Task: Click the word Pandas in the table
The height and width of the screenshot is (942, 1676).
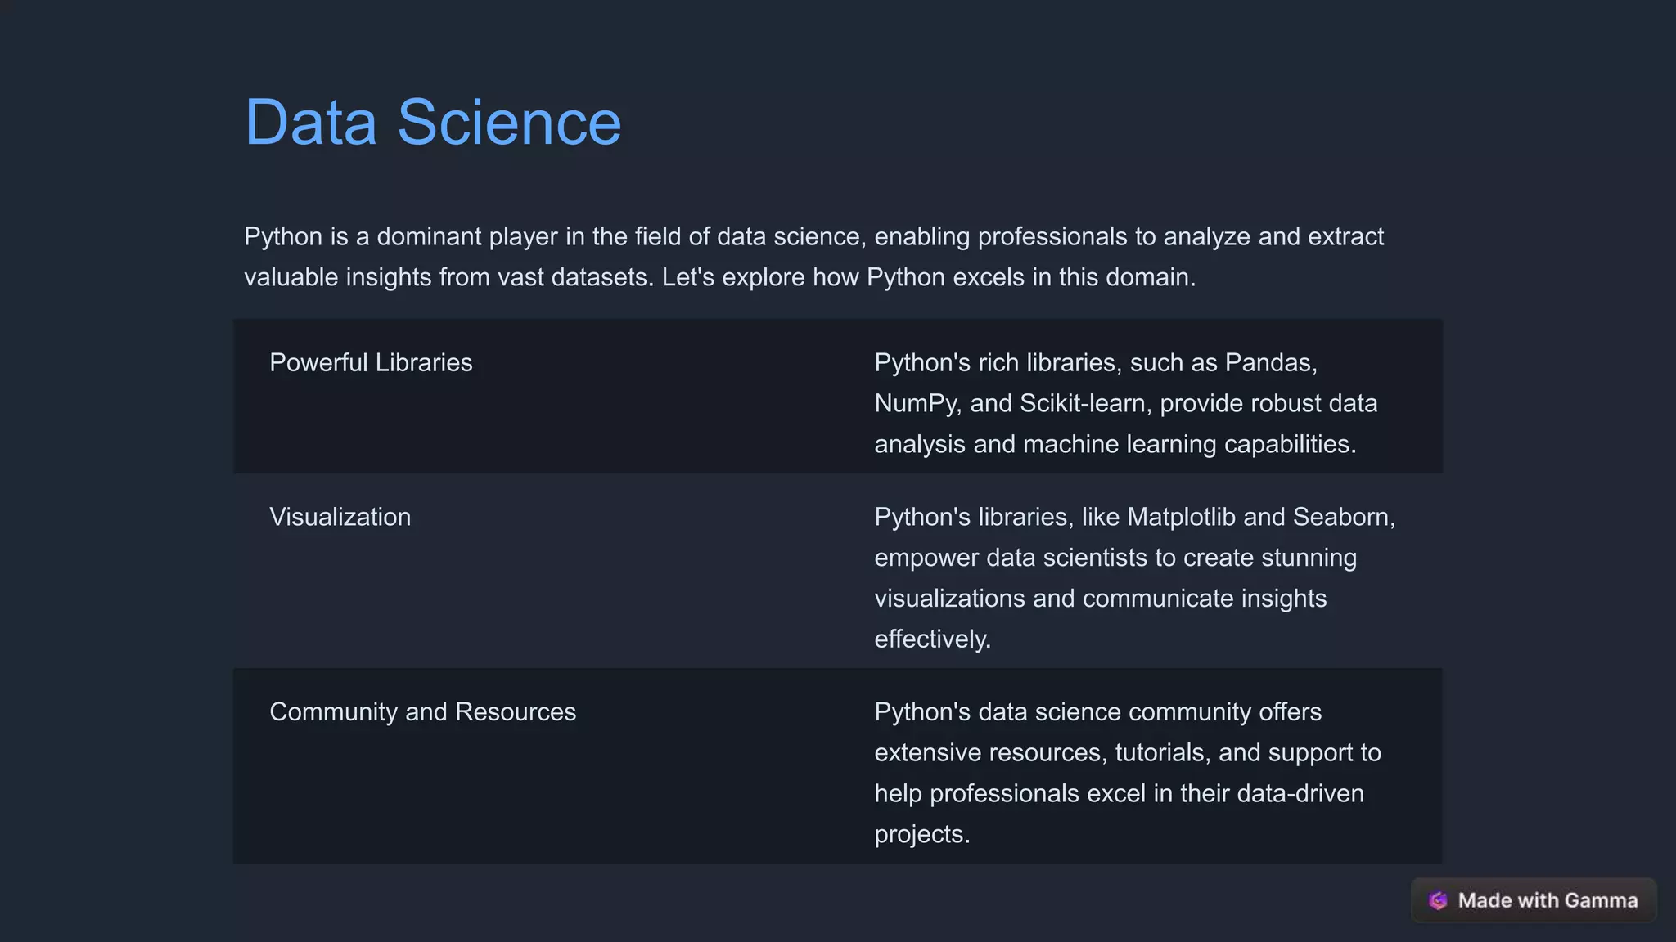Action: tap(1269, 362)
